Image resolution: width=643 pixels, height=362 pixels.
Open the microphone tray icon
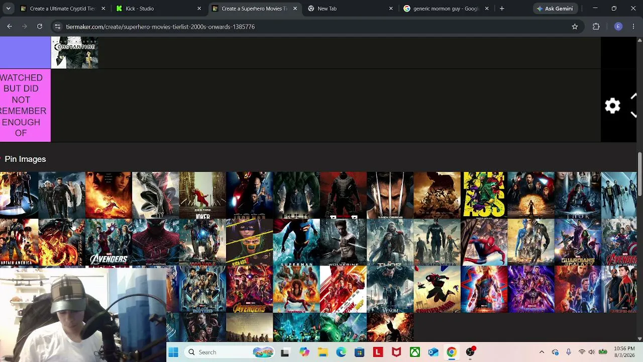[568, 352]
